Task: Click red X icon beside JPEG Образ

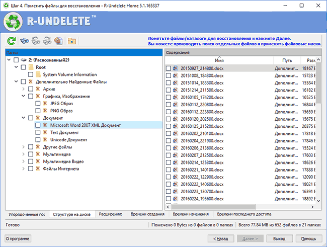Action: coord(45,104)
